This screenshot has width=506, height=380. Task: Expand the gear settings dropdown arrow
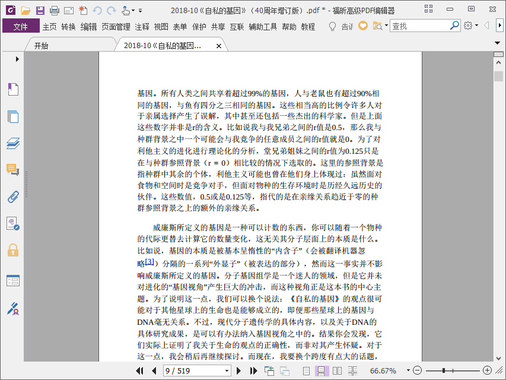click(476, 25)
